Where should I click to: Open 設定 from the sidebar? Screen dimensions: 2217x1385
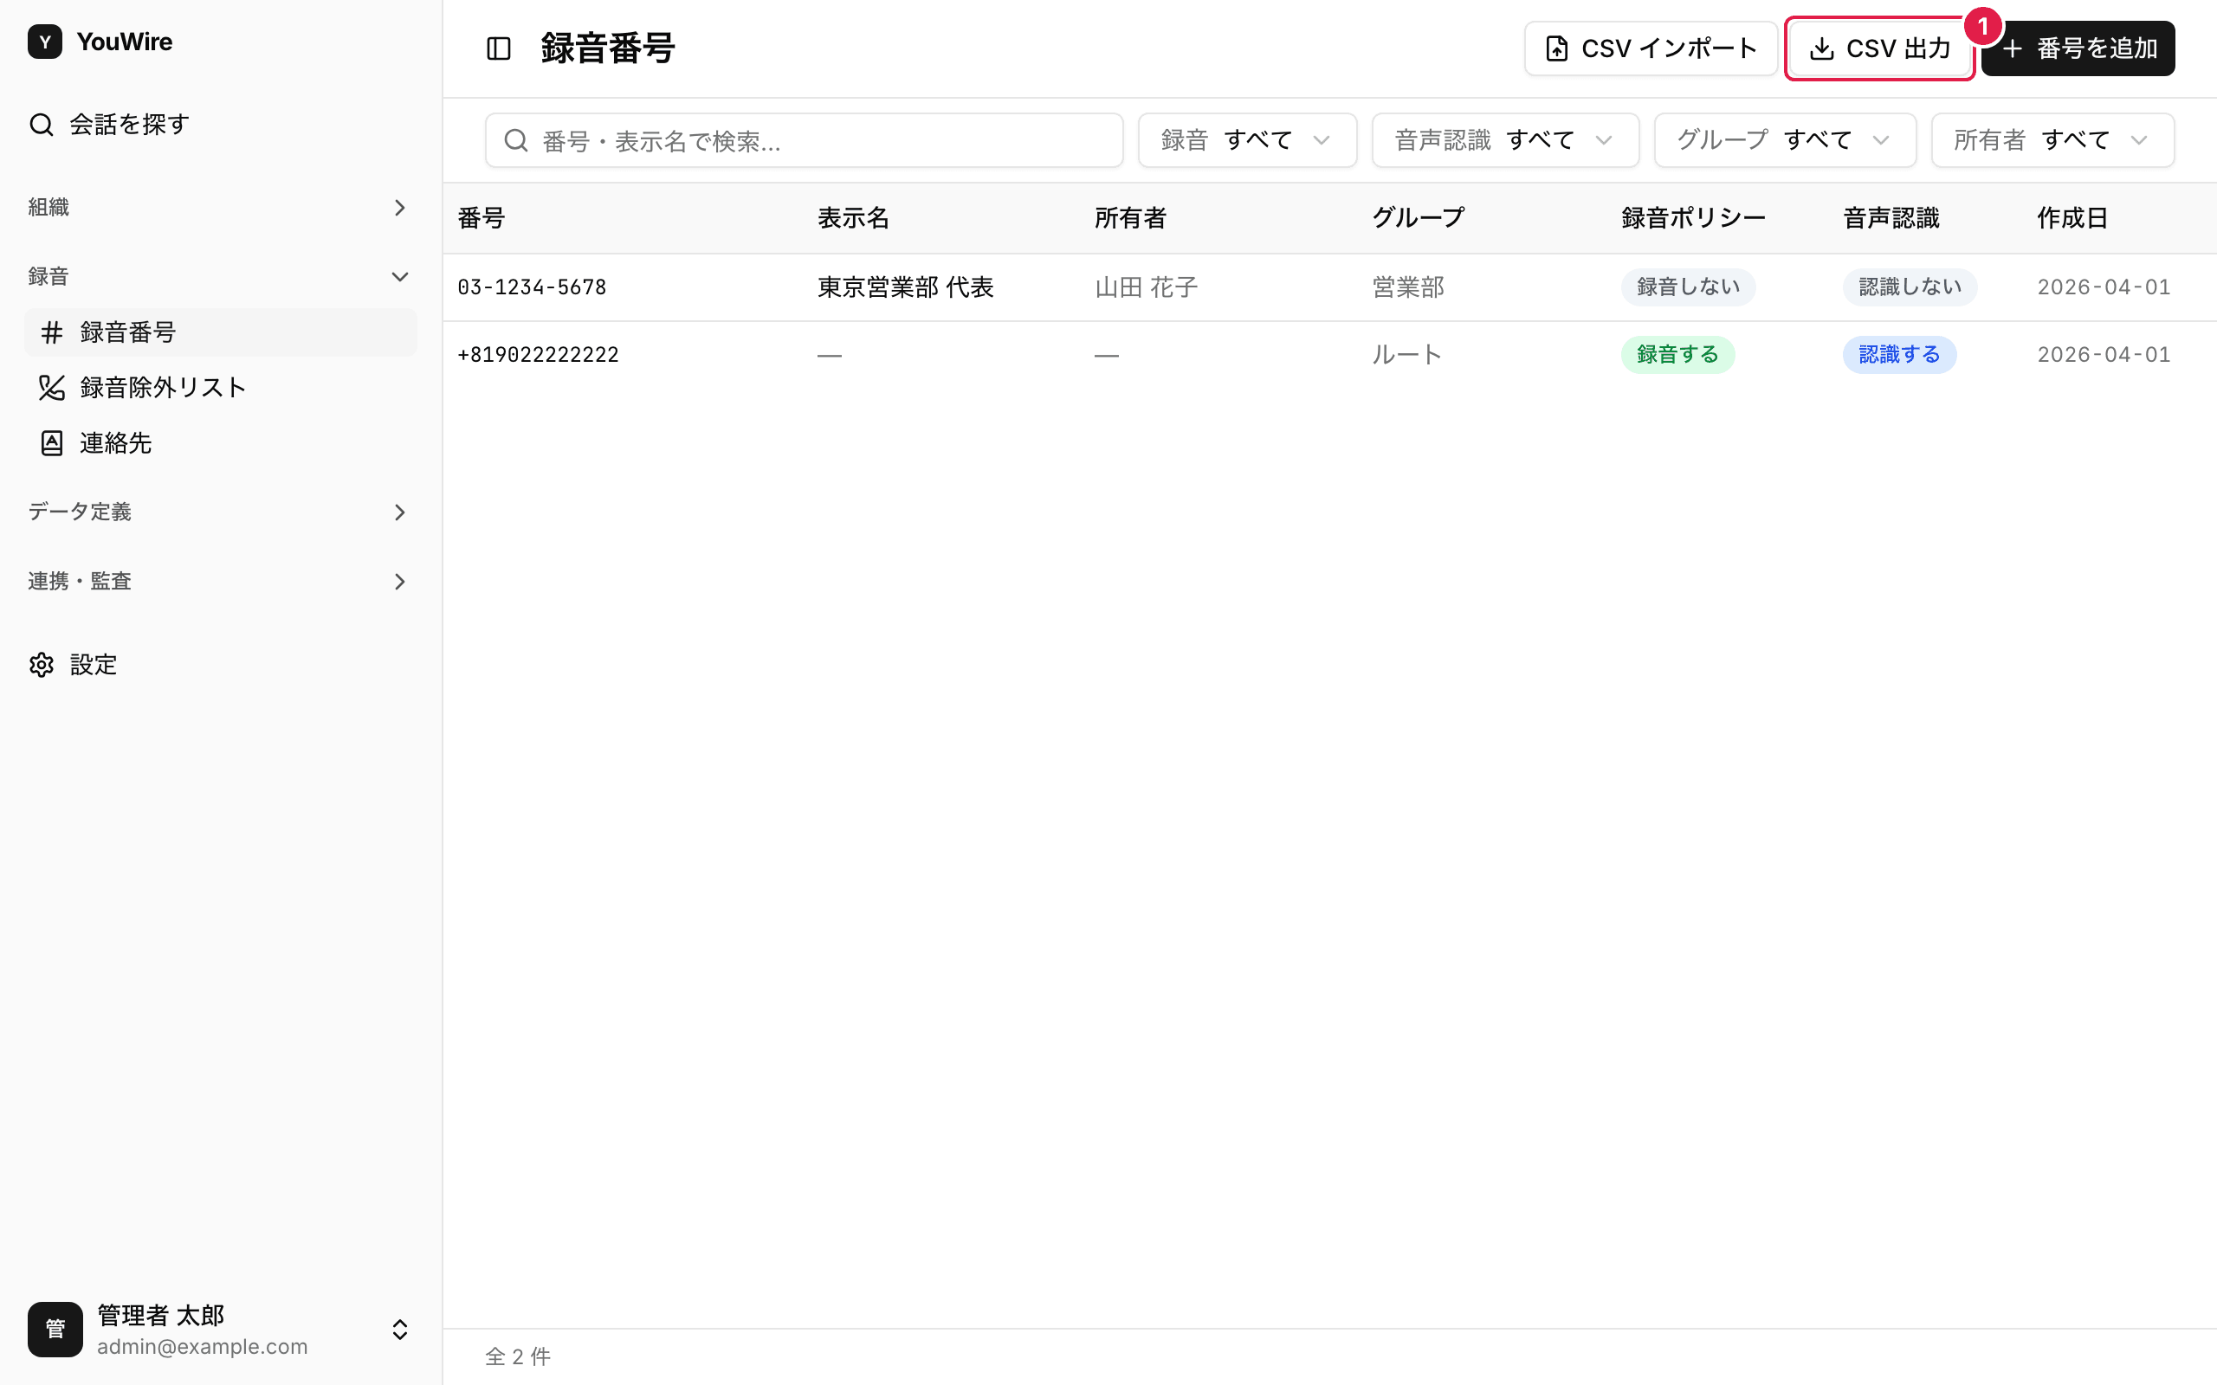(220, 665)
